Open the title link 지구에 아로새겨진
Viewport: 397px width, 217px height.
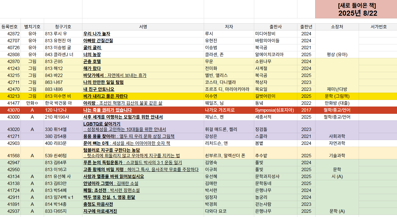100,211
